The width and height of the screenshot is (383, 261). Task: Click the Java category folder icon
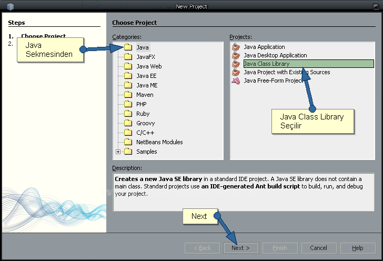pos(128,47)
